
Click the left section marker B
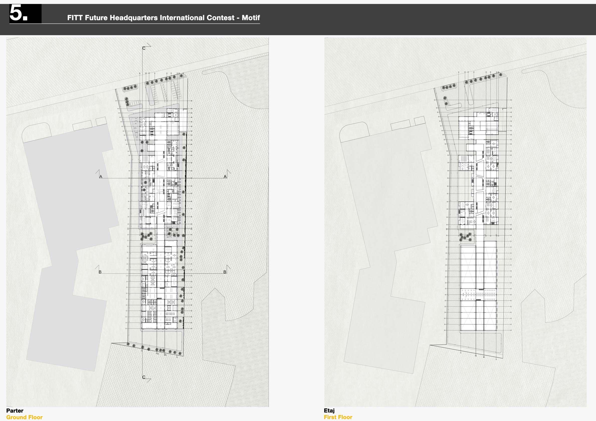pyautogui.click(x=100, y=272)
